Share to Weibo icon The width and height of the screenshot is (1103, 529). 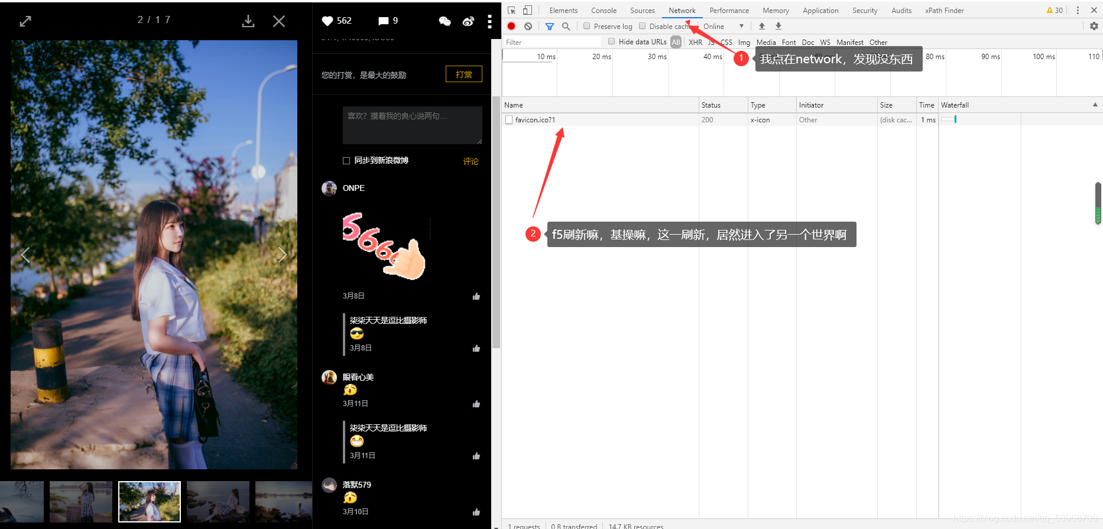point(468,21)
